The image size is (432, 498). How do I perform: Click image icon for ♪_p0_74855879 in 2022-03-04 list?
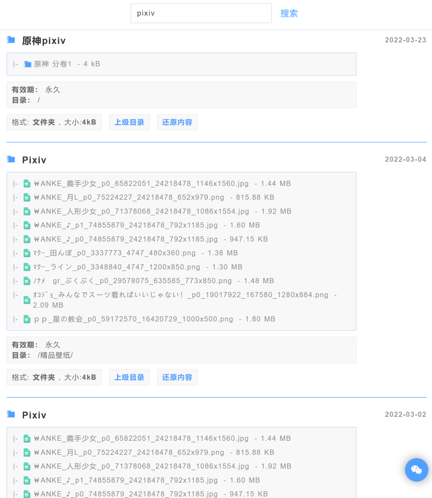point(27,239)
